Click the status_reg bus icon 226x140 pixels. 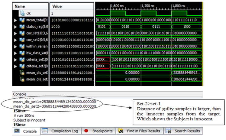[22, 26]
